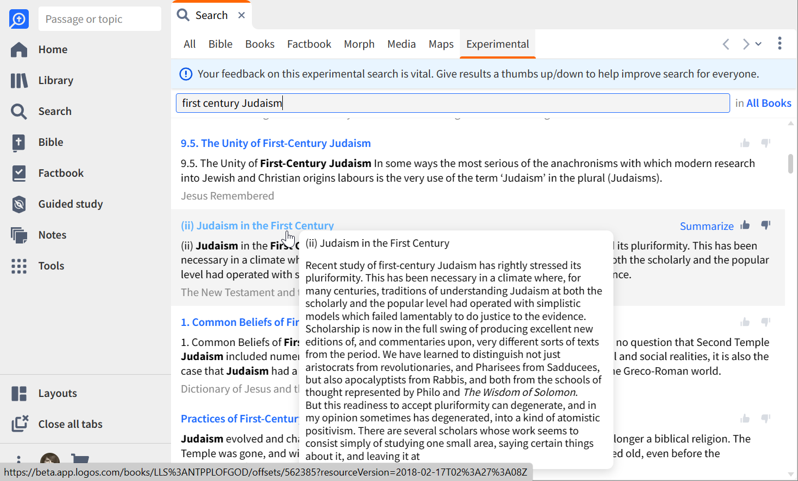798x481 pixels.
Task: Open Home from the sidebar
Action: pos(39,49)
